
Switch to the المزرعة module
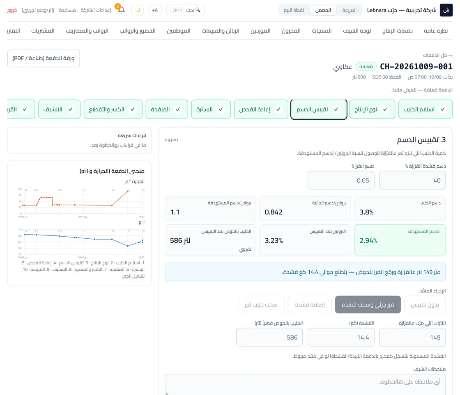coord(349,10)
